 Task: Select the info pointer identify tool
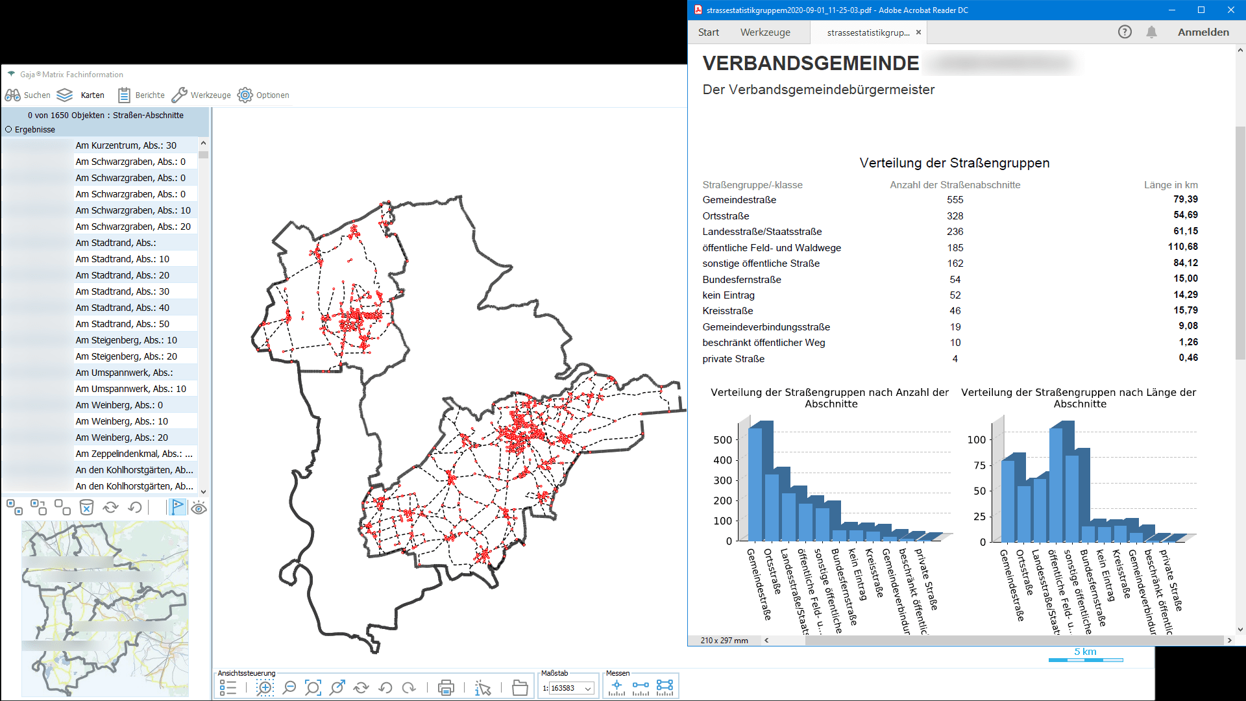click(482, 687)
